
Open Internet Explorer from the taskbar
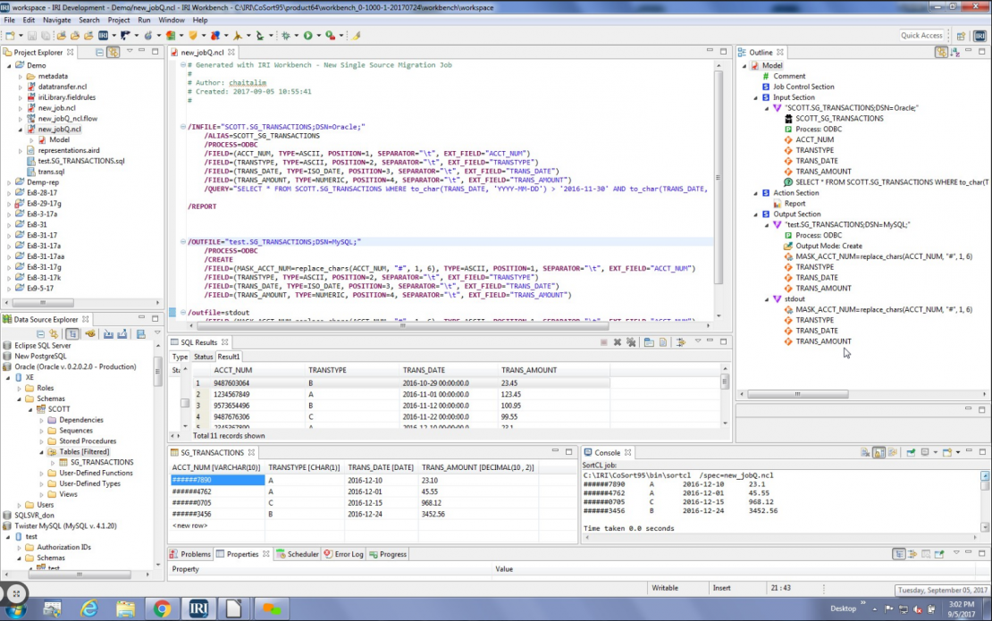pyautogui.click(x=89, y=609)
